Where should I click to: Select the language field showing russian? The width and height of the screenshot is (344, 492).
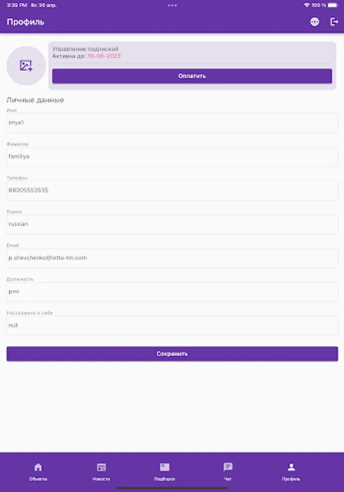click(x=172, y=224)
